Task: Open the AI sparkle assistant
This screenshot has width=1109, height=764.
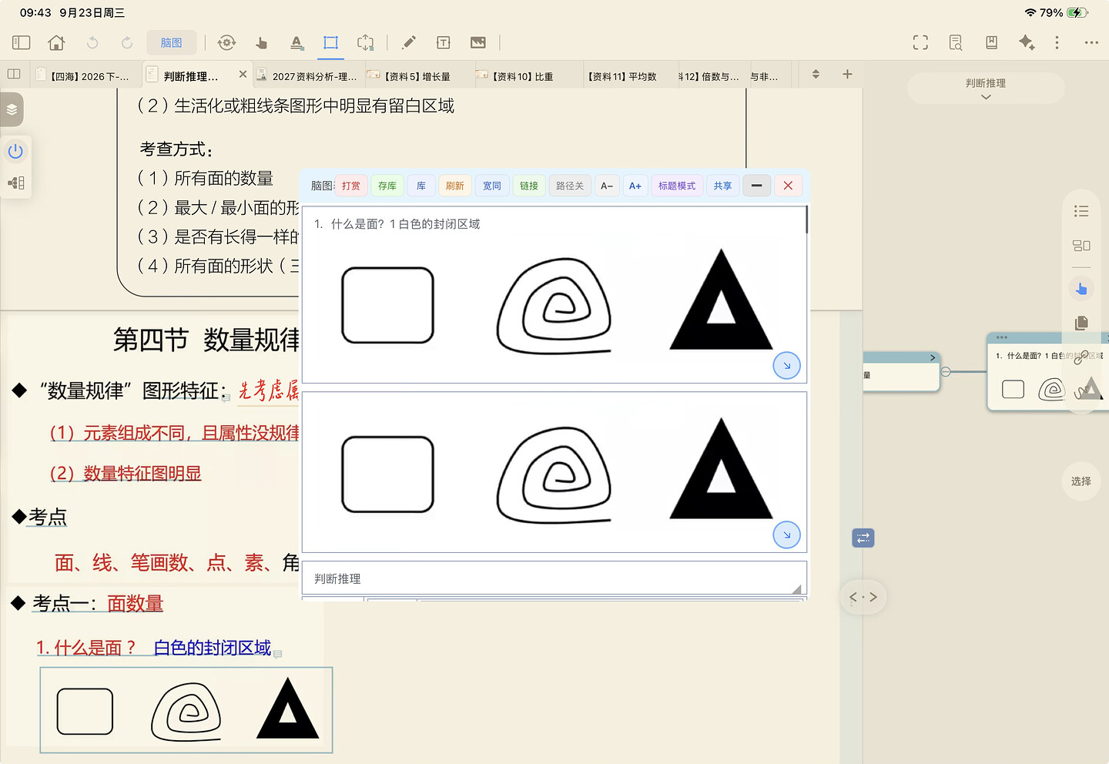Action: pyautogui.click(x=1027, y=42)
